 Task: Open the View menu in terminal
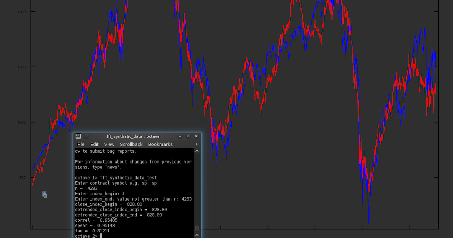point(109,144)
